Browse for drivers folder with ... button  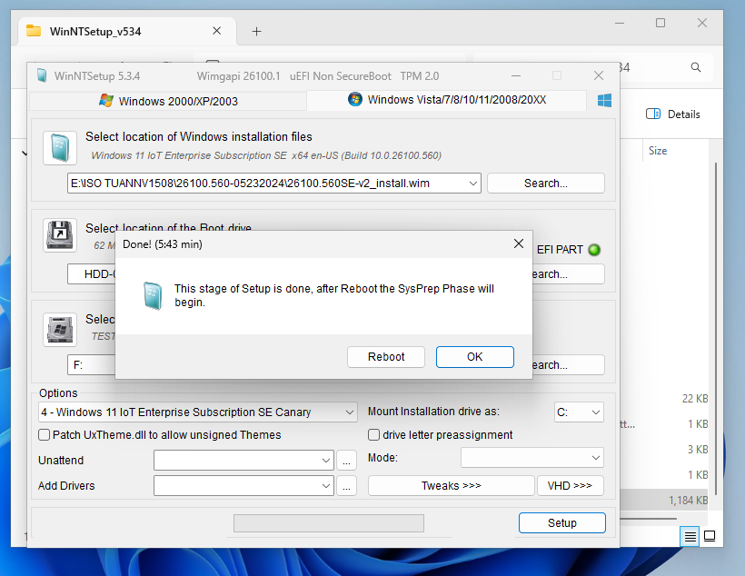coord(346,486)
